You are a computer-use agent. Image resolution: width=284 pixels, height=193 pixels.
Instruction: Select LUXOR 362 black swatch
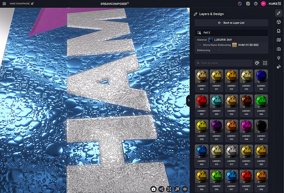coord(261,131)
